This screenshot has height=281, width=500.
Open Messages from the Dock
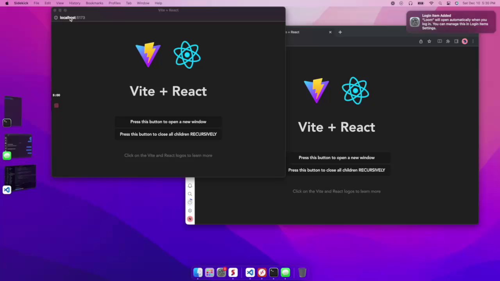coord(286,272)
